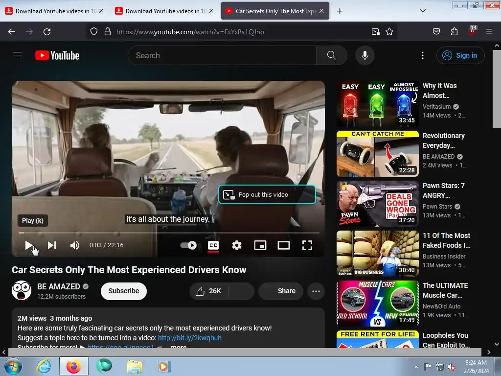The image size is (501, 376).
Task: Expand description with more
Action: [178, 347]
